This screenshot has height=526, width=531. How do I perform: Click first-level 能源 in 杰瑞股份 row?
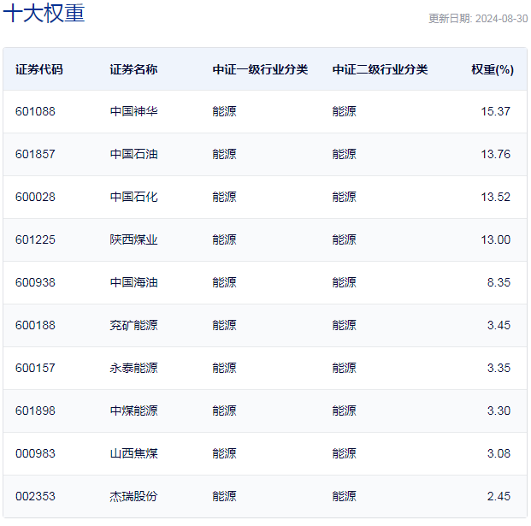224,496
